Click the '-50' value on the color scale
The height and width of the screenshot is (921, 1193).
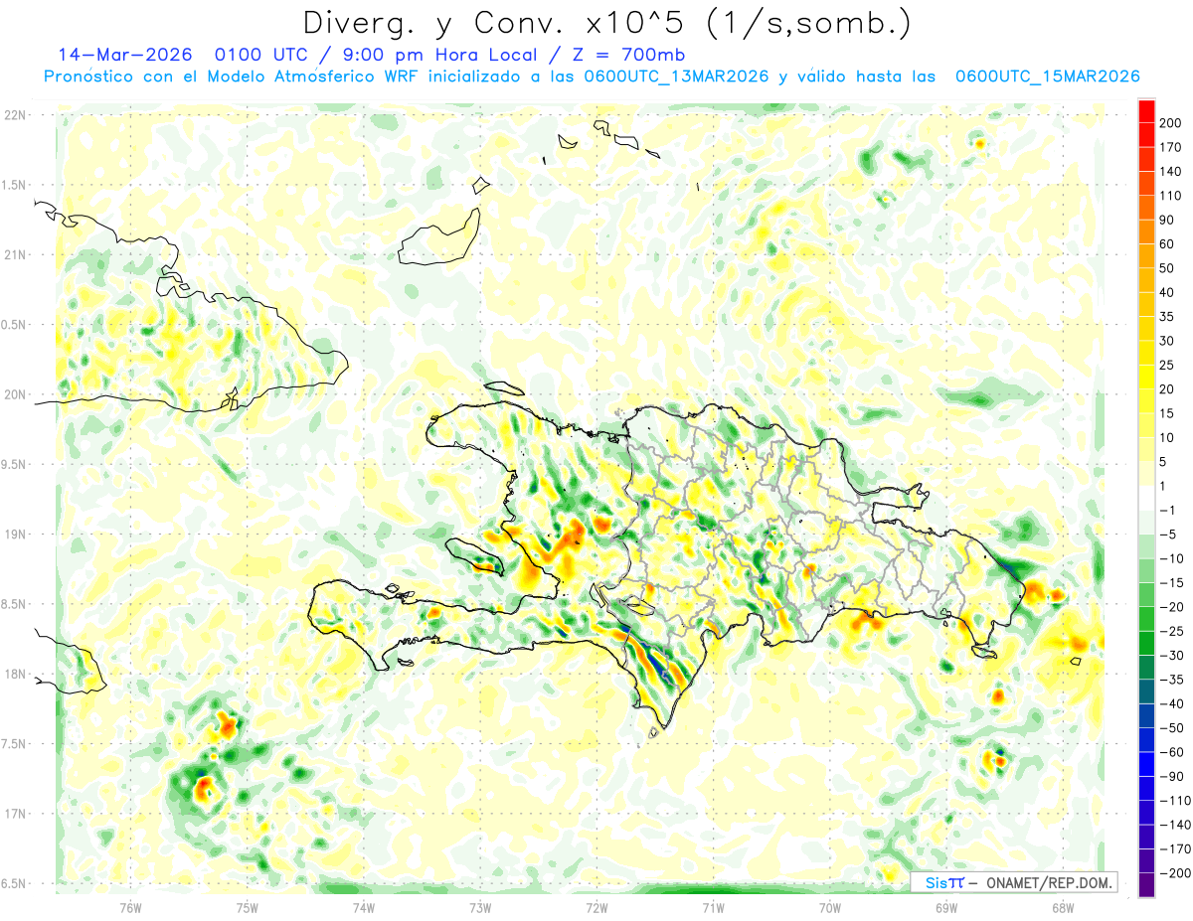tap(1172, 728)
